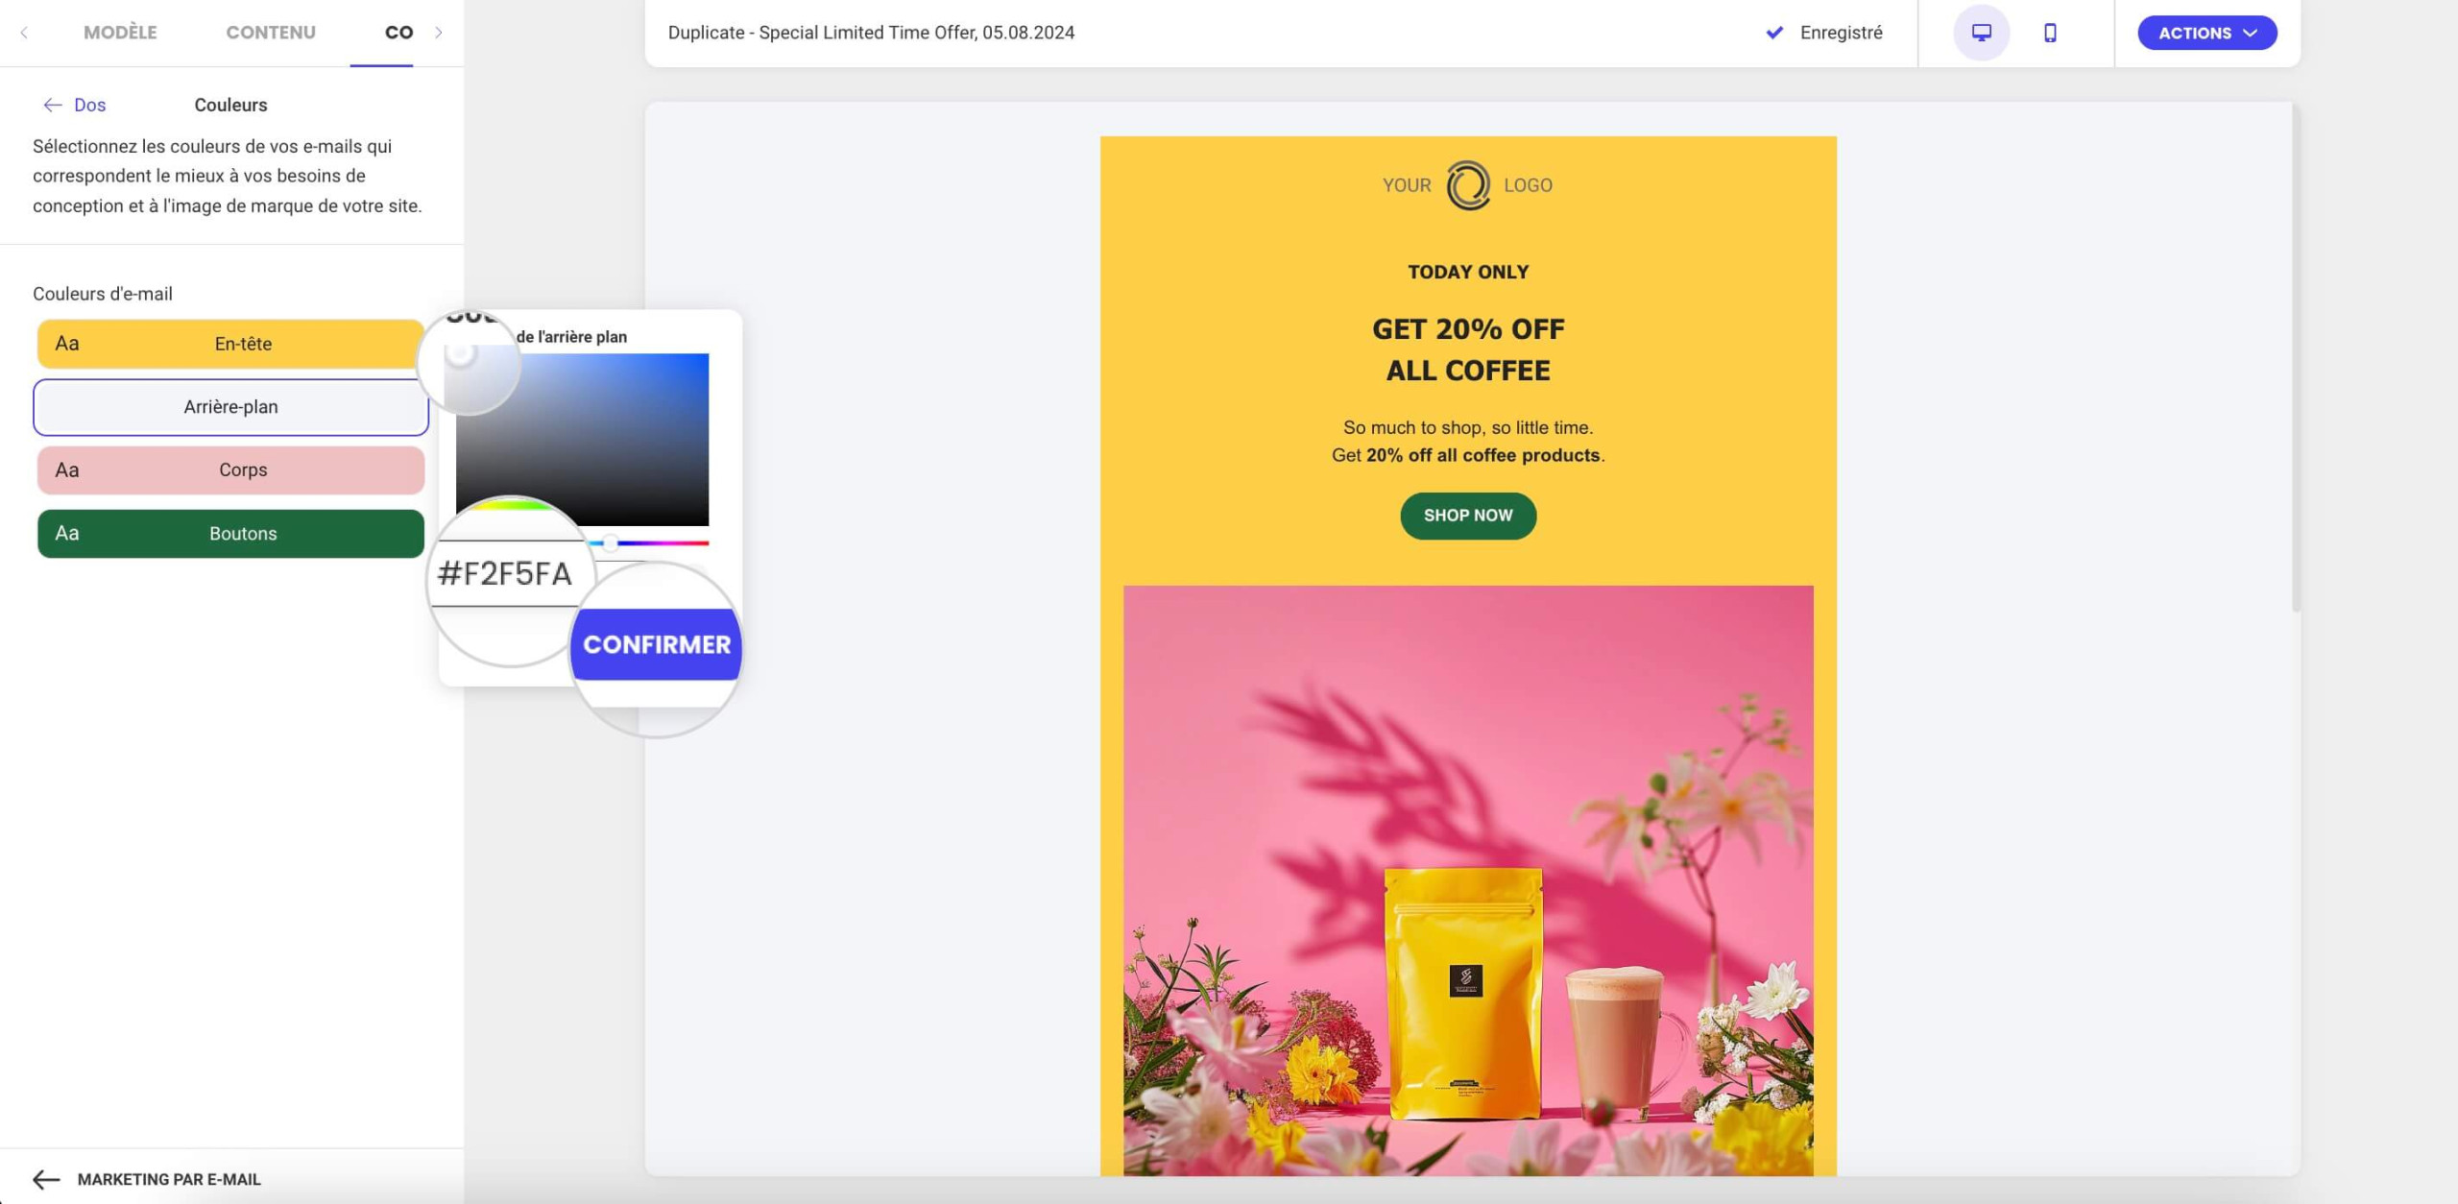Click the right tab-scroll chevron
The height and width of the screenshot is (1204, 2458).
click(439, 33)
